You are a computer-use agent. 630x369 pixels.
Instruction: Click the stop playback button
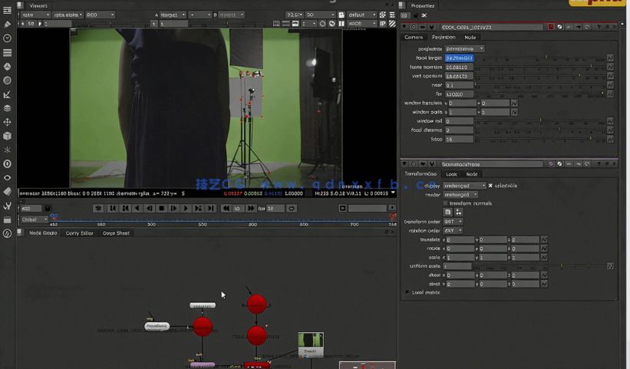click(x=161, y=208)
